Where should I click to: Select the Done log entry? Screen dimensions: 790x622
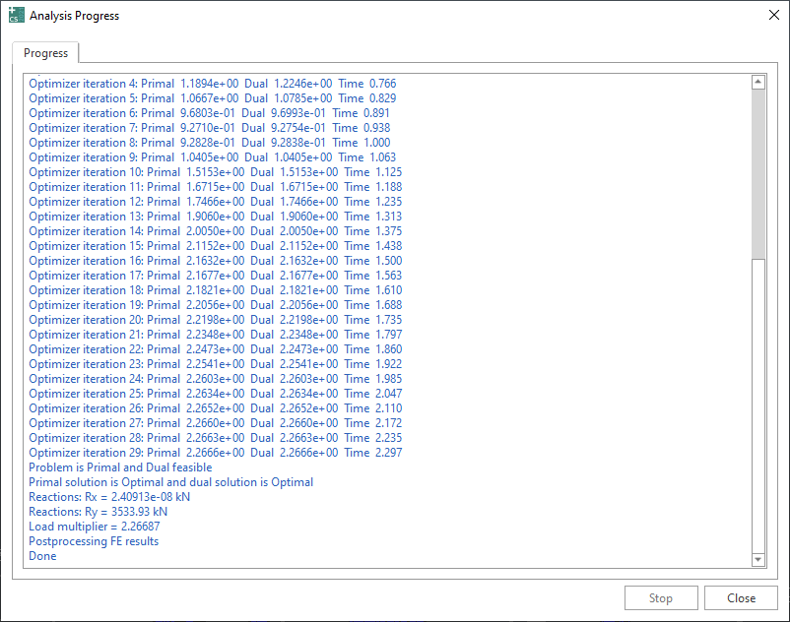click(x=41, y=555)
